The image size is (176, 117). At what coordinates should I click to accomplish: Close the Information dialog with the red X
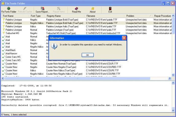click(x=124, y=38)
